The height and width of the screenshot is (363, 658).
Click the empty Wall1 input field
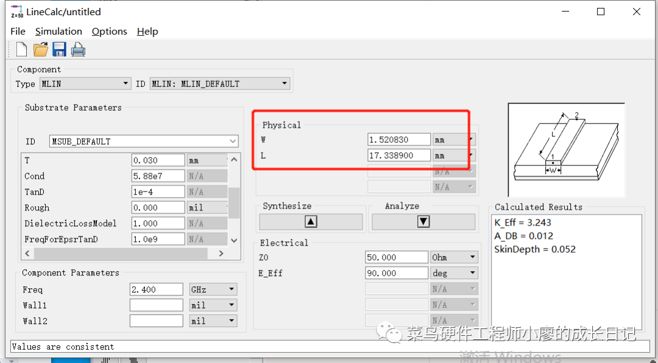157,305
